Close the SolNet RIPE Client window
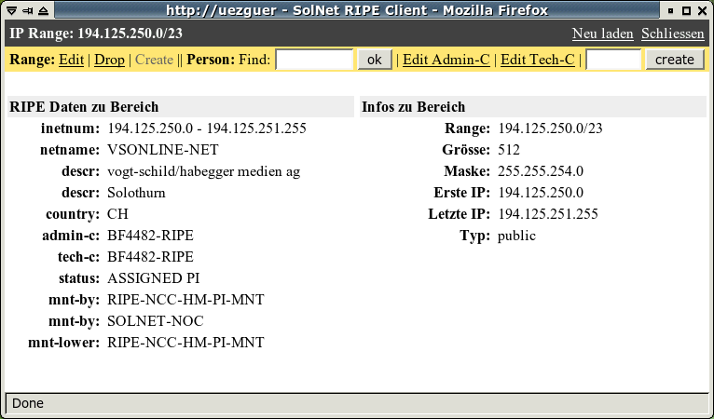Image resolution: width=714 pixels, height=419 pixels. (x=703, y=10)
